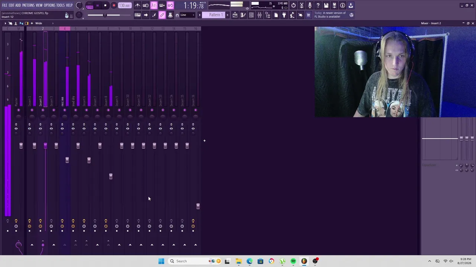Click the download tray icon in top toolbar
Screen dimensions: 476x267
(x=351, y=6)
